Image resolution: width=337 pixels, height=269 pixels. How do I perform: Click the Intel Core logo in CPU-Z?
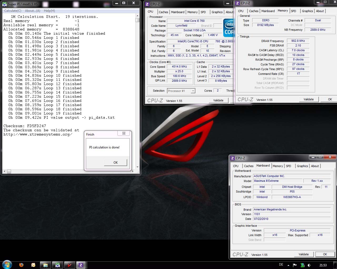point(228,28)
